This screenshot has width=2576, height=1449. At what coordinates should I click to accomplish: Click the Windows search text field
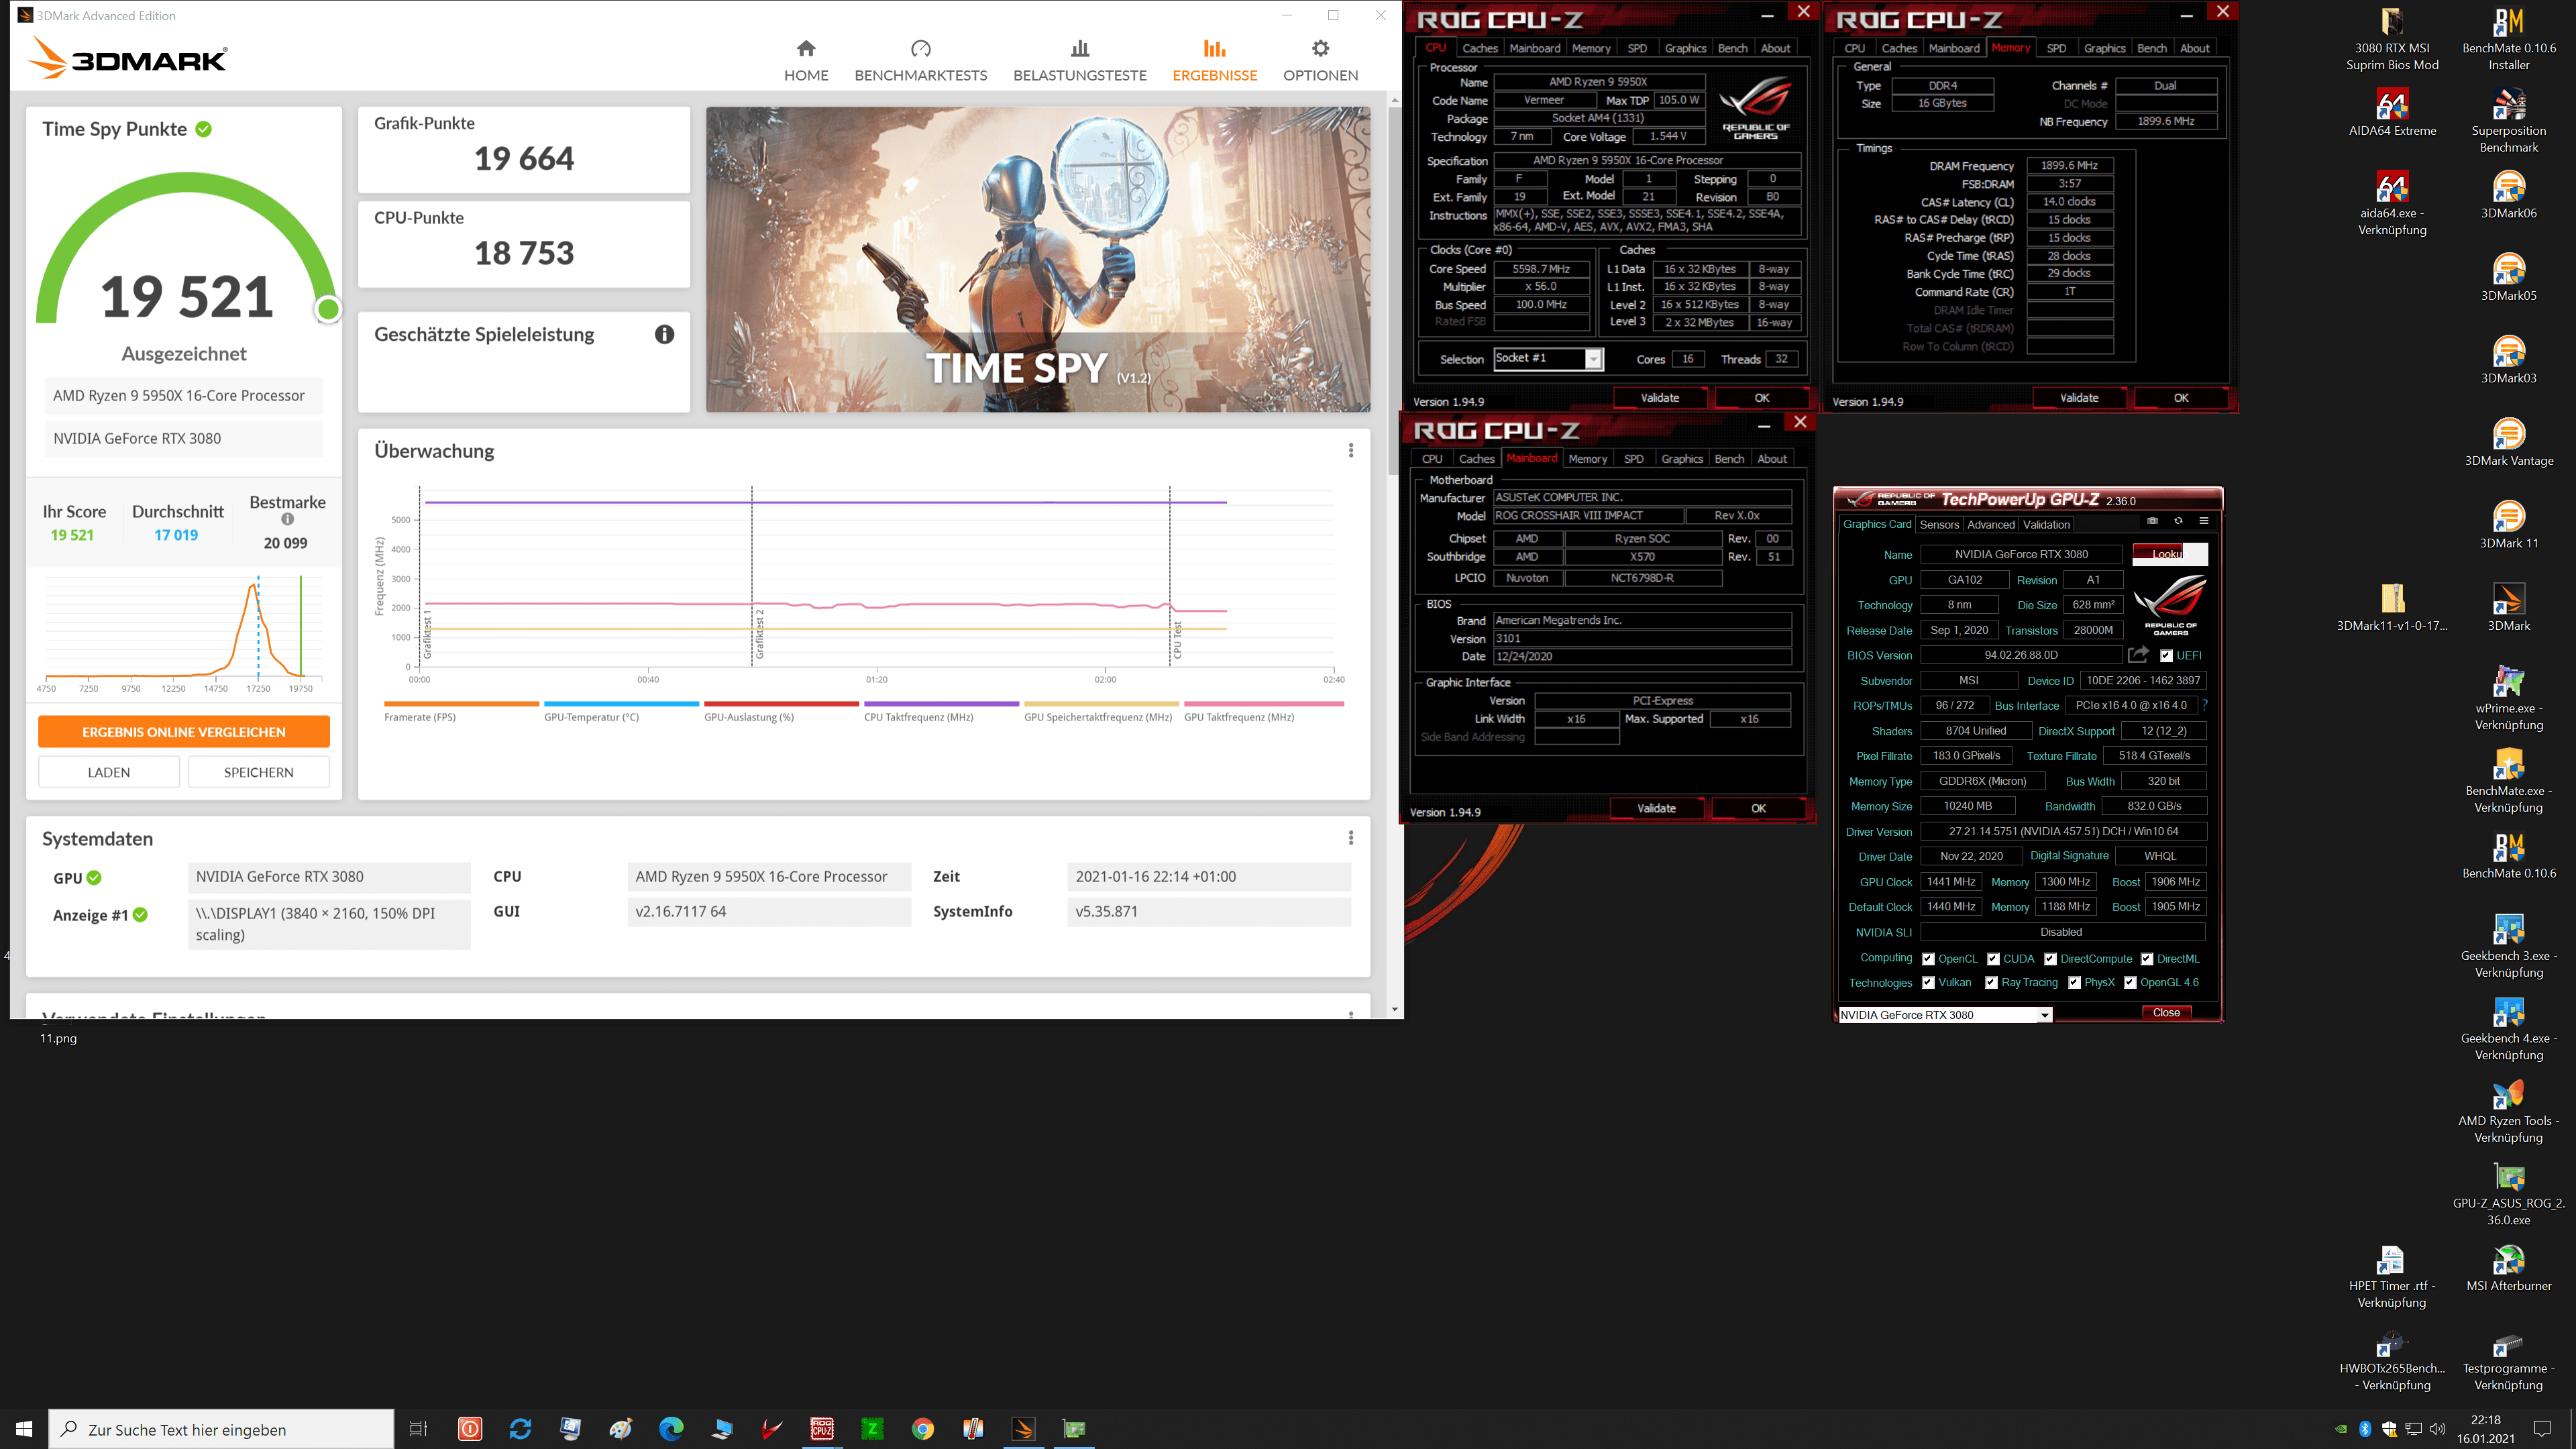point(221,1429)
